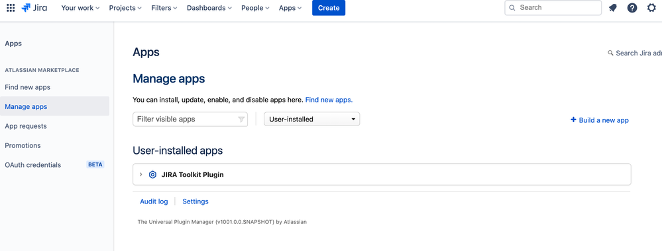Select Promotions in the sidebar

tap(23, 145)
